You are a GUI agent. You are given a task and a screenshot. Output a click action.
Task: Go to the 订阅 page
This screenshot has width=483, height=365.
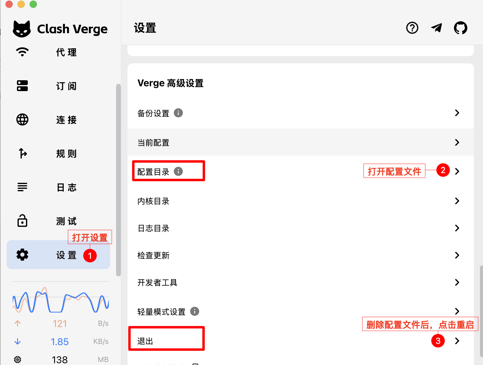point(58,86)
